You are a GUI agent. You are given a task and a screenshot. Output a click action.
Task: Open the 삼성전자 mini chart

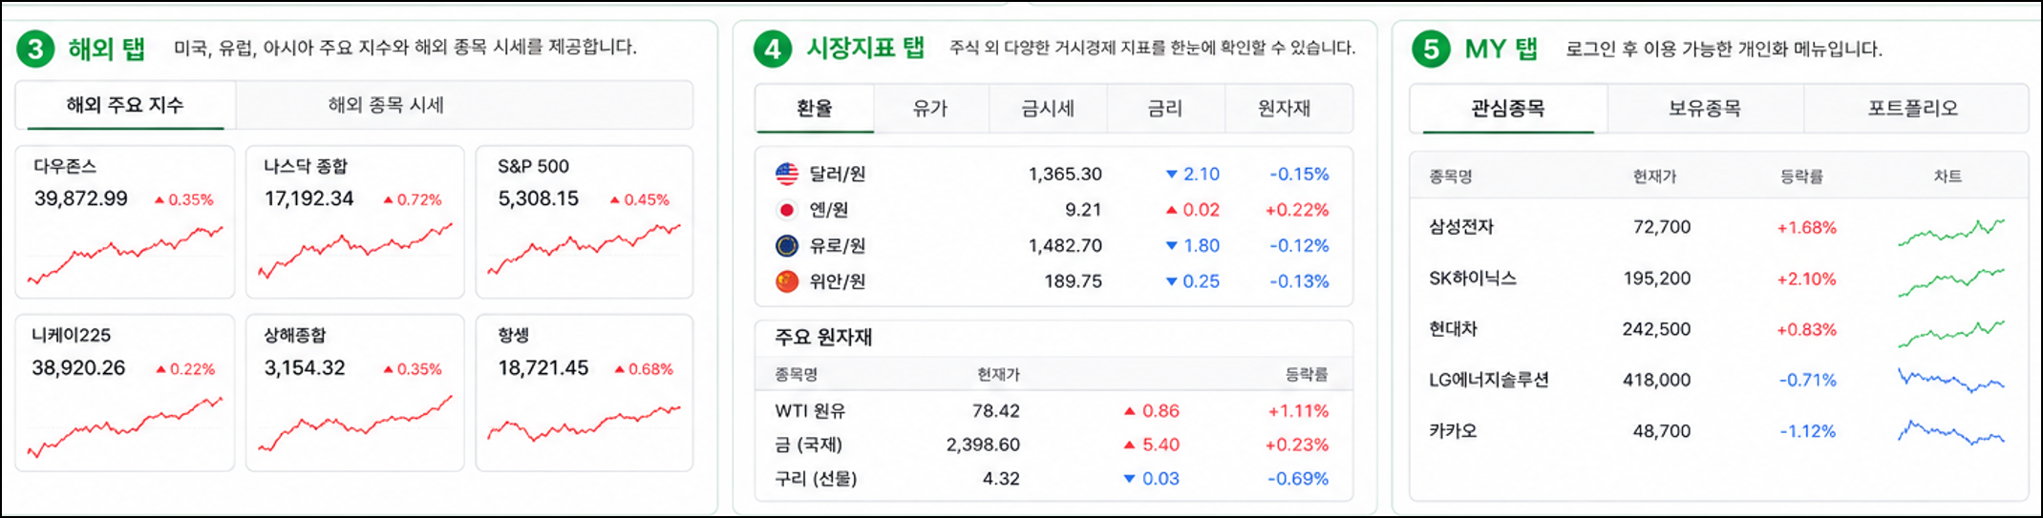pyautogui.click(x=1951, y=232)
